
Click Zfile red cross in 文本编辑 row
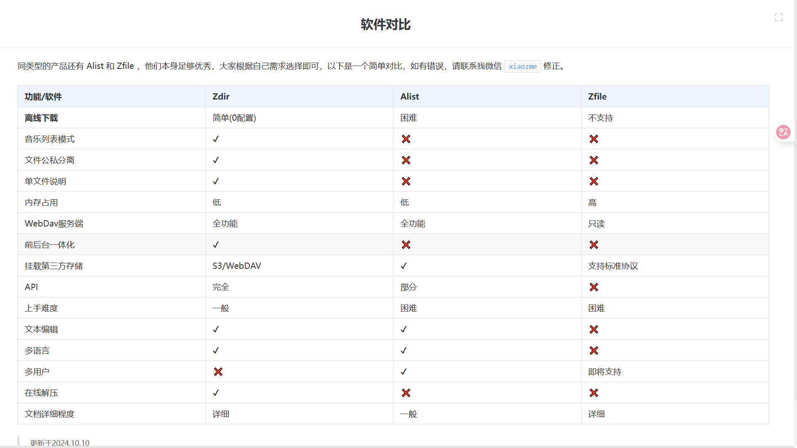594,329
